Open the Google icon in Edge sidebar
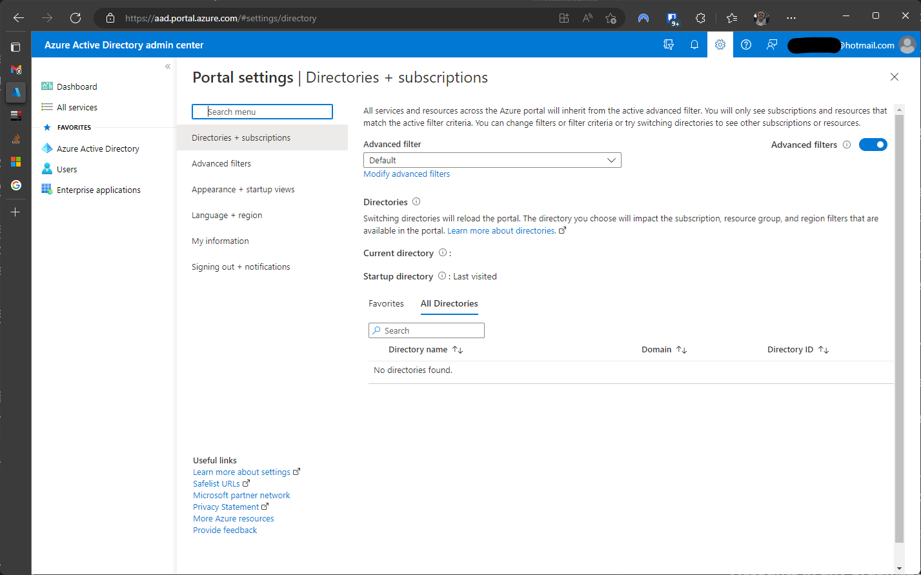Image resolution: width=921 pixels, height=575 pixels. click(x=16, y=185)
